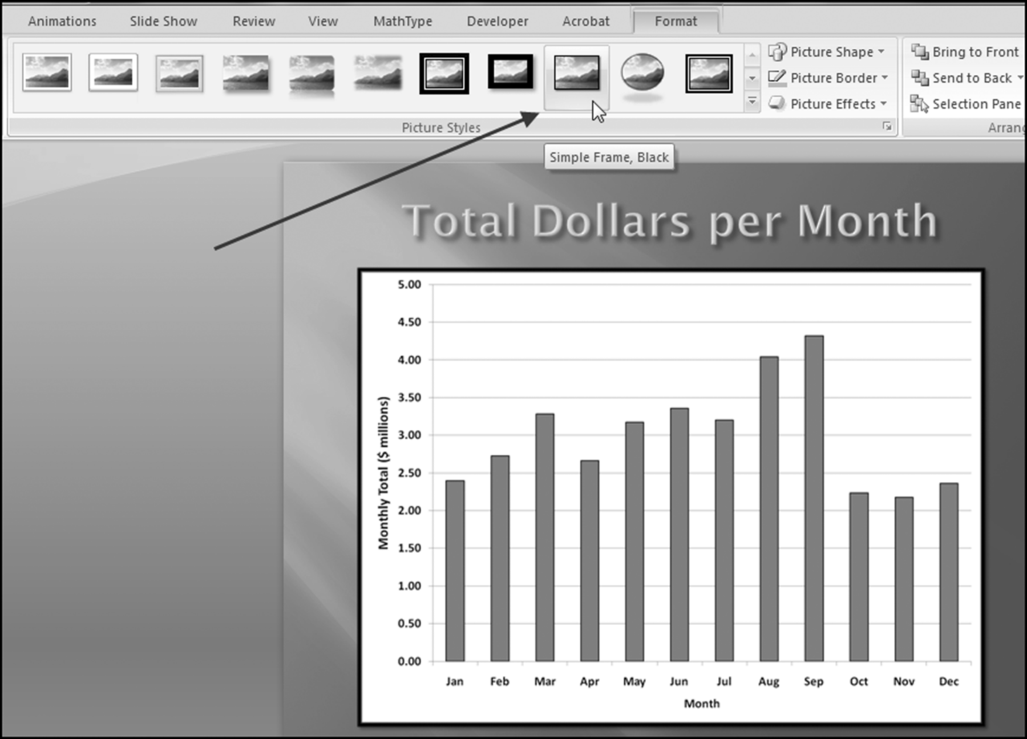Select the Format tab
1027x739 pixels.
pos(676,21)
